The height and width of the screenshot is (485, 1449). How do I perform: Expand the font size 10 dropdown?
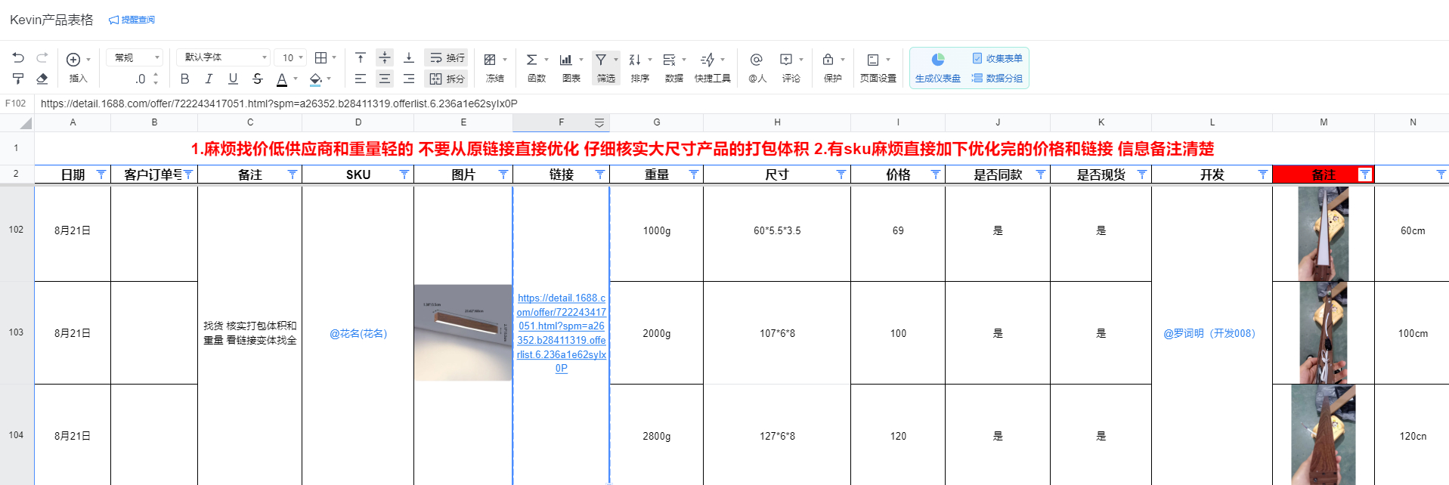pyautogui.click(x=292, y=57)
